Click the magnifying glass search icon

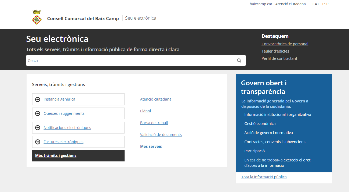(239, 61)
